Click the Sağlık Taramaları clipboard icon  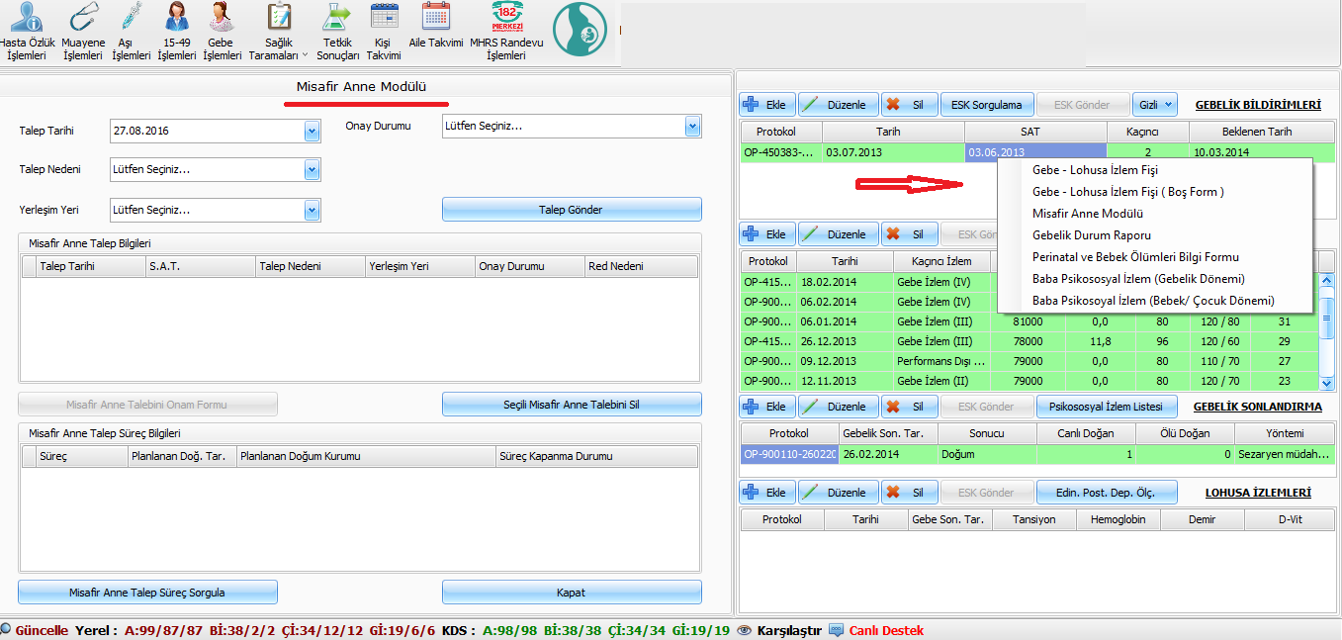coord(279,18)
